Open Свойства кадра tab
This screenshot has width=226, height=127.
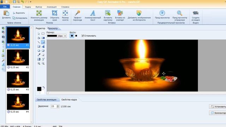click(69, 99)
